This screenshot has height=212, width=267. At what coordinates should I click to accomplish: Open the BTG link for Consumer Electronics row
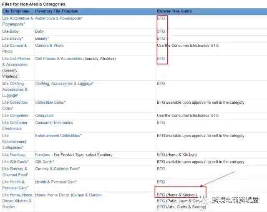pos(161,123)
